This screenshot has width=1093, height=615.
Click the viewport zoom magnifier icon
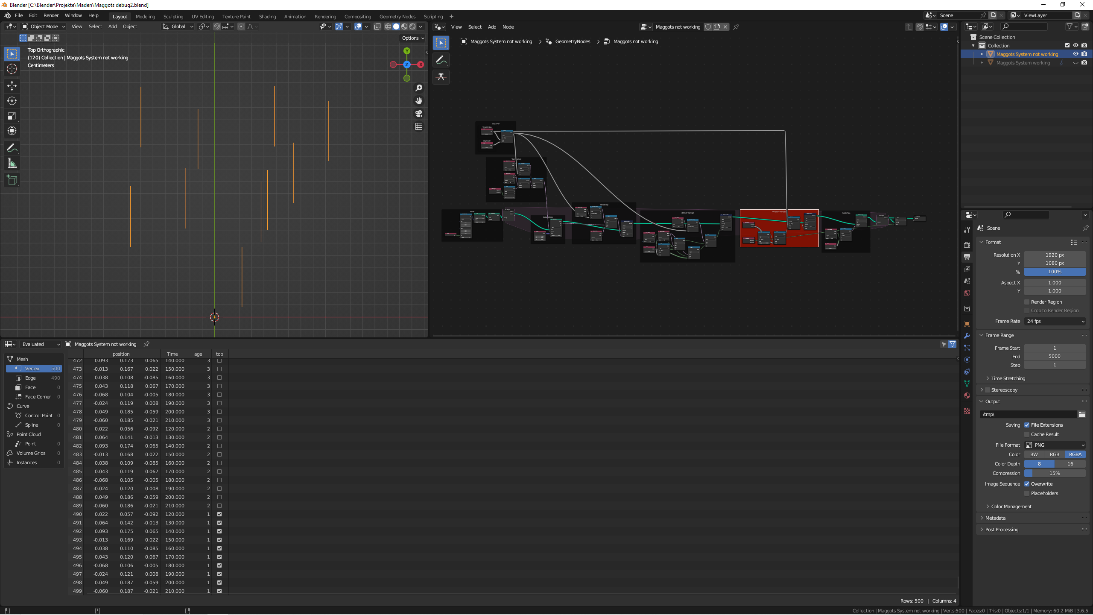(x=419, y=88)
